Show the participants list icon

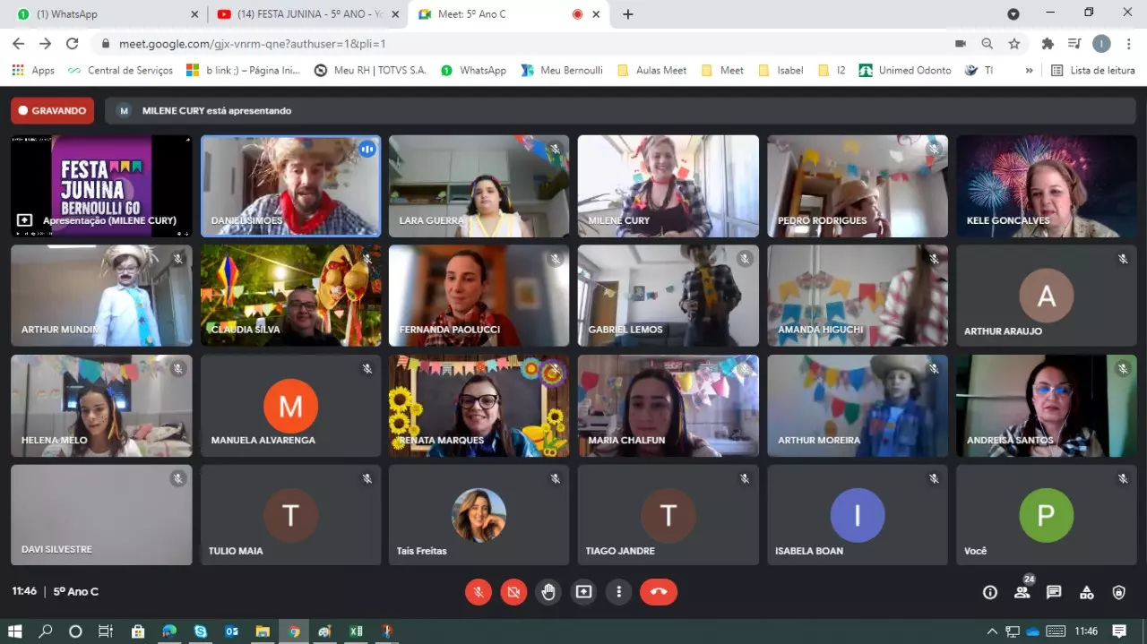tap(1022, 592)
